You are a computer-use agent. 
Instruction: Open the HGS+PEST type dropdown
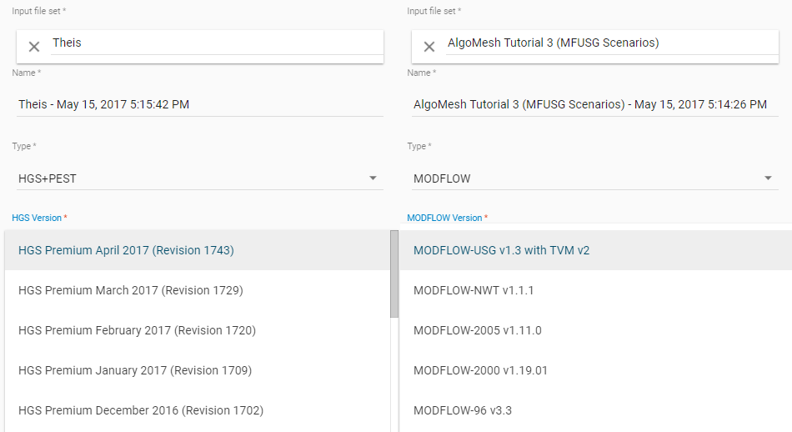200,178
